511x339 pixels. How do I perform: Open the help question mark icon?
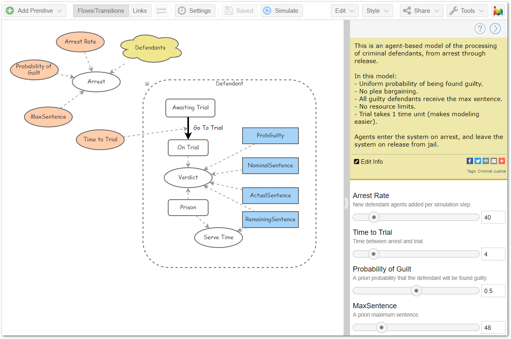[x=480, y=29]
